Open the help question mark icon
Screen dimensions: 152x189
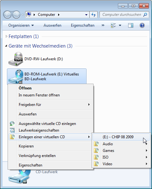pyautogui.click(x=142, y=25)
